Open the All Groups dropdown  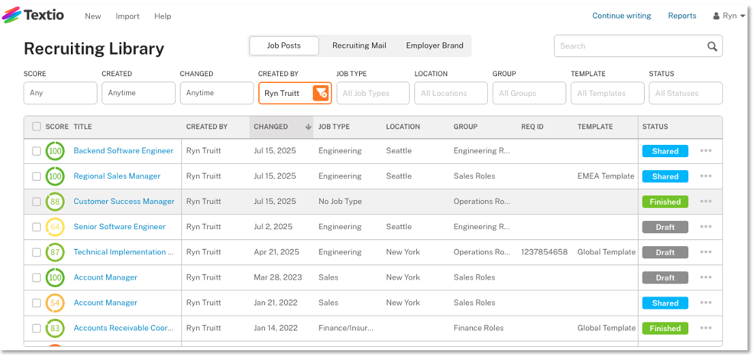coord(529,93)
